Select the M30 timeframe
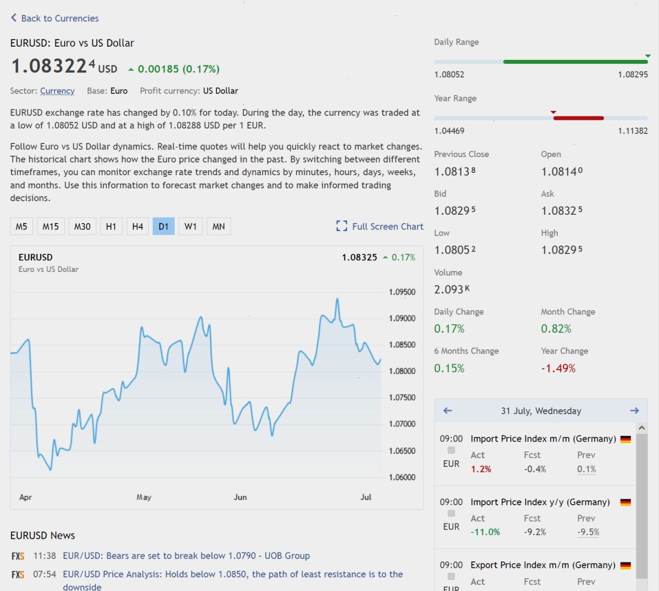Screen dimensions: 659x591 click(82, 226)
